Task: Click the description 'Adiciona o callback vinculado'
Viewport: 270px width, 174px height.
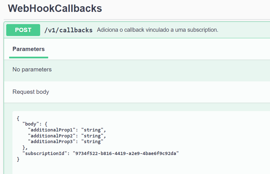Action: tap(157, 30)
